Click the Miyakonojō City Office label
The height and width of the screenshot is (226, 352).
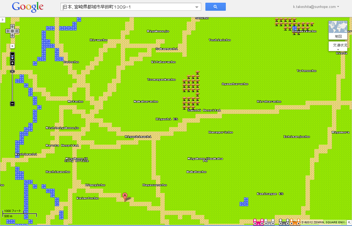click(x=76, y=160)
